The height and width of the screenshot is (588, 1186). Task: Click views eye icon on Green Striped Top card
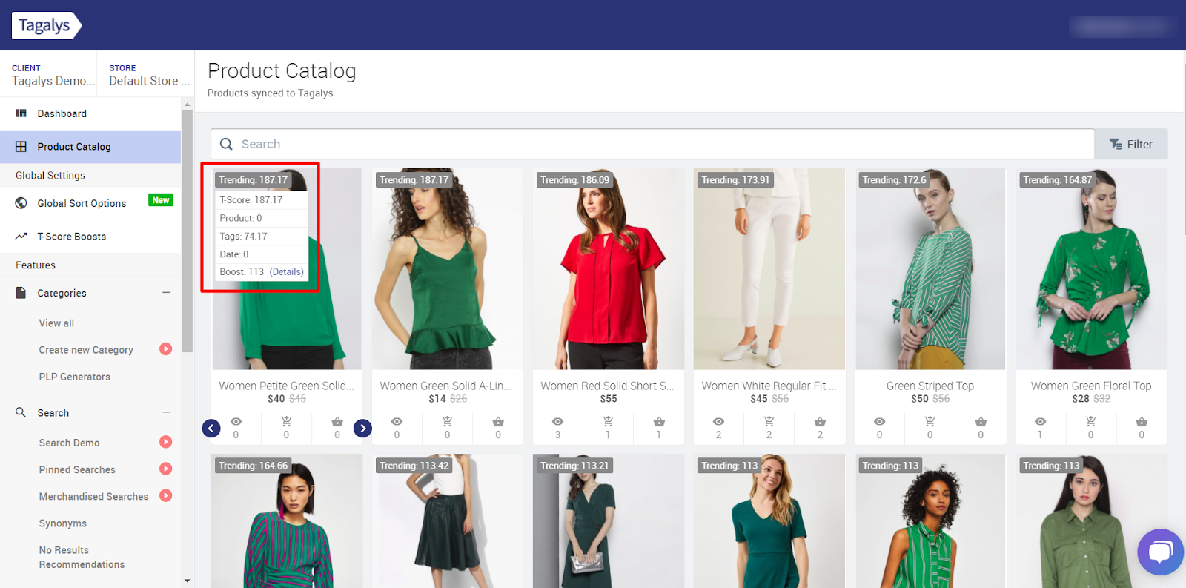[x=879, y=421]
